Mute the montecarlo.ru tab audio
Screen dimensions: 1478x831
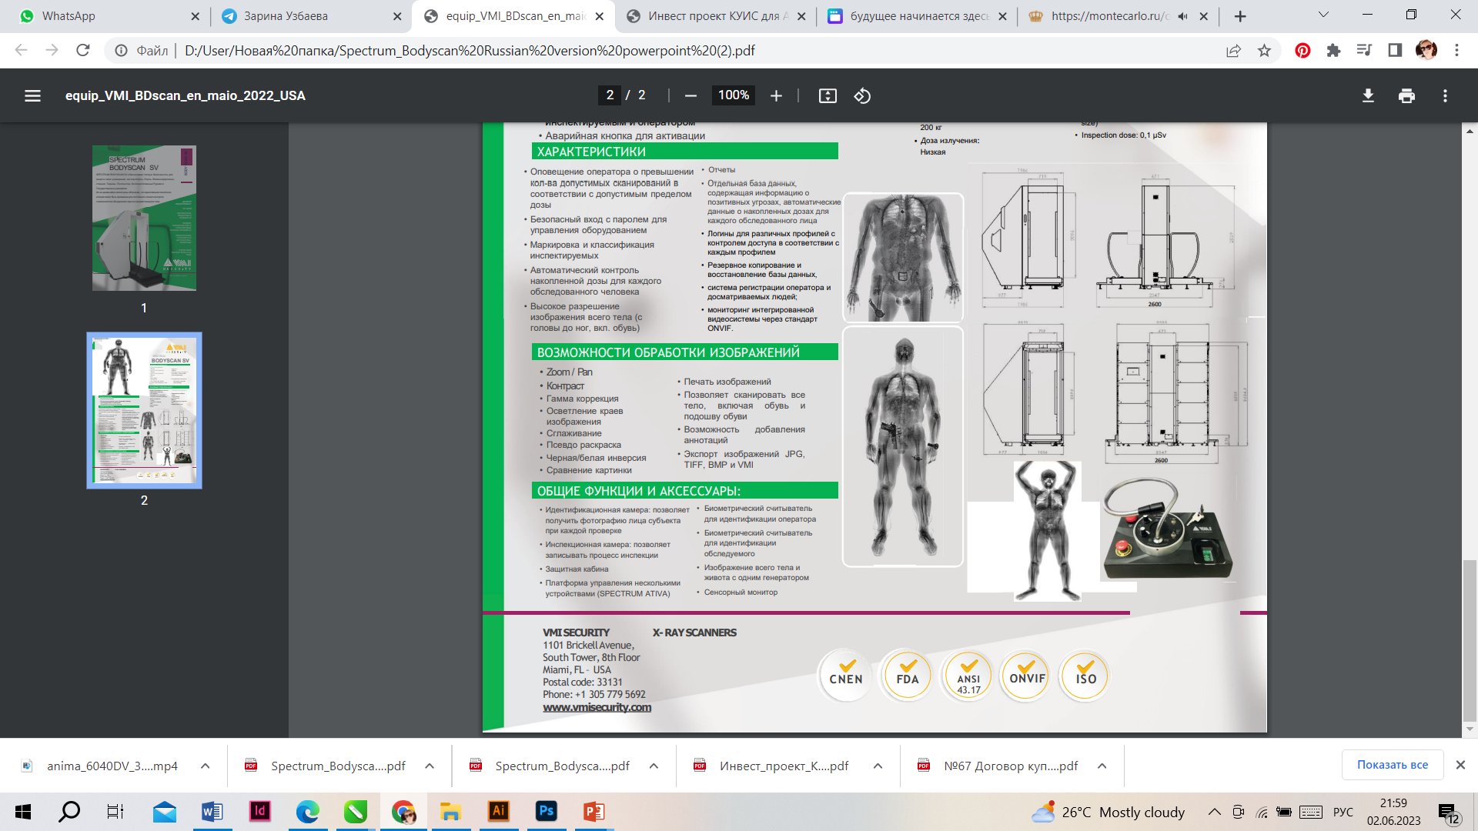(1183, 16)
